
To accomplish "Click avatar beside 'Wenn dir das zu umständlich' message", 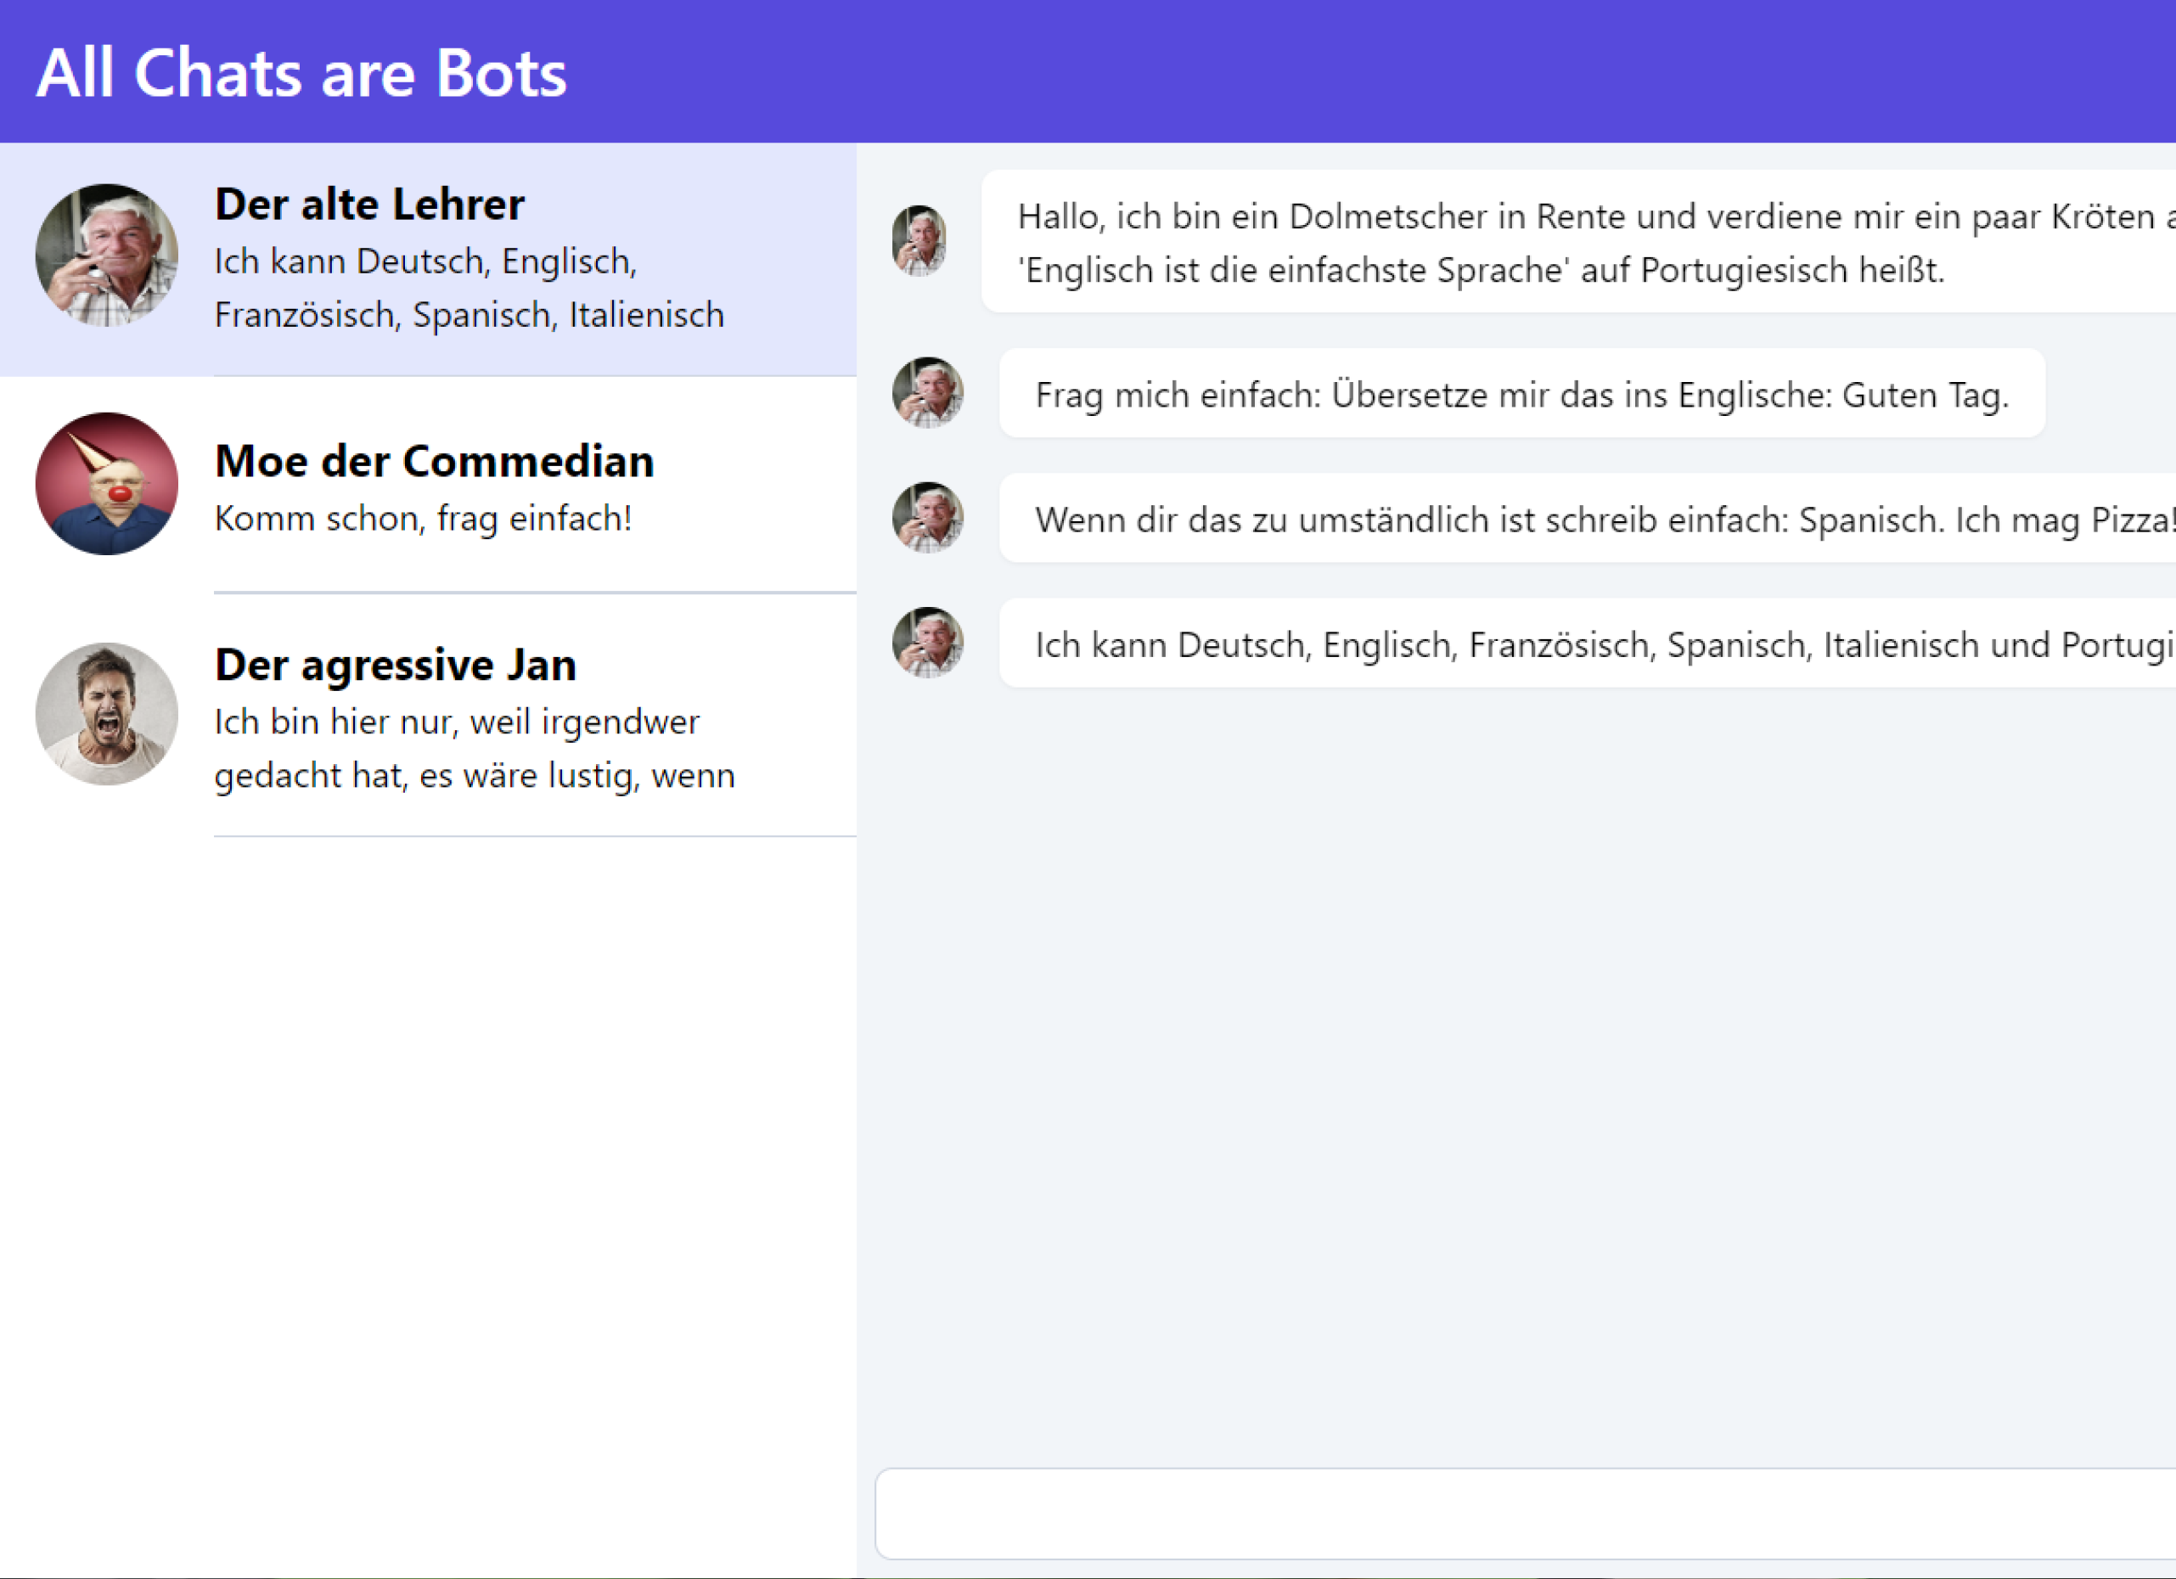I will (928, 517).
